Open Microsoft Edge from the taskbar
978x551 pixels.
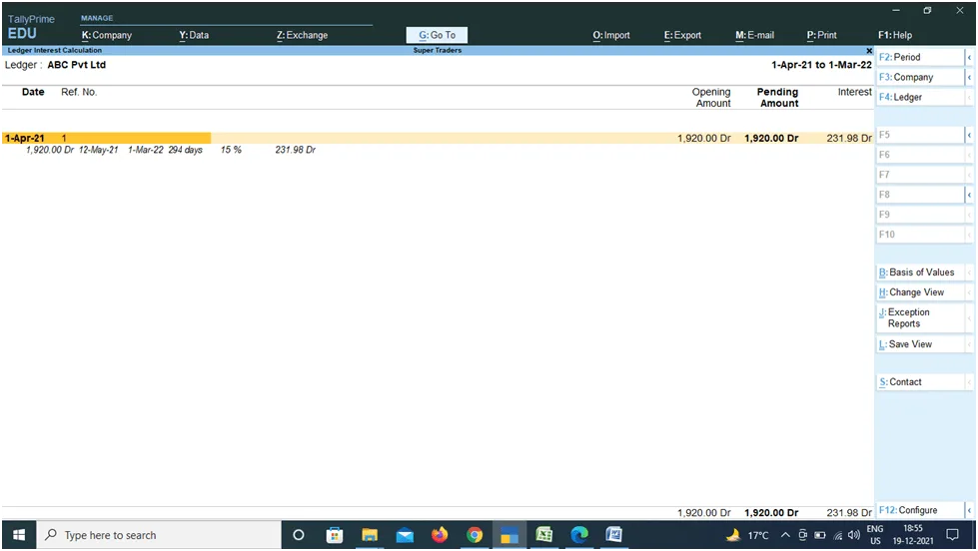(579, 535)
